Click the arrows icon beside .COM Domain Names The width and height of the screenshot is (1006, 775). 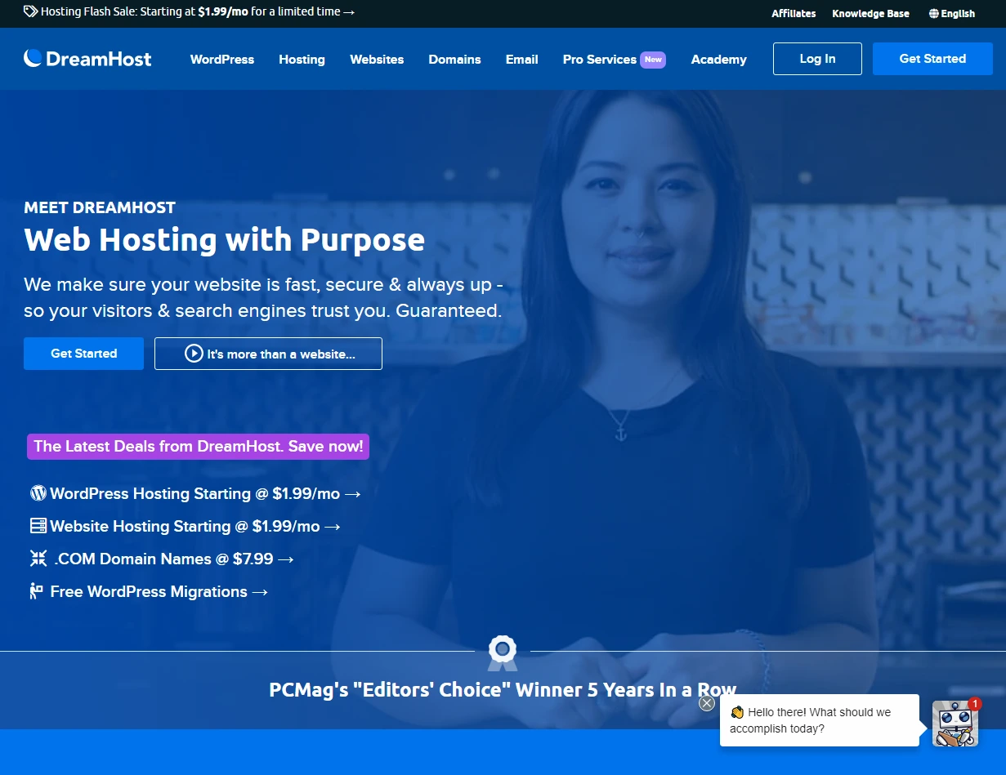pyautogui.click(x=38, y=559)
